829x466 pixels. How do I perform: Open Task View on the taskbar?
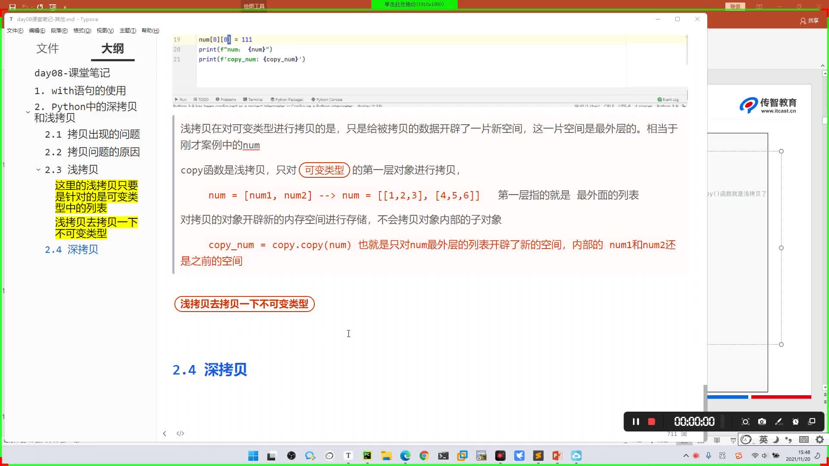272,456
